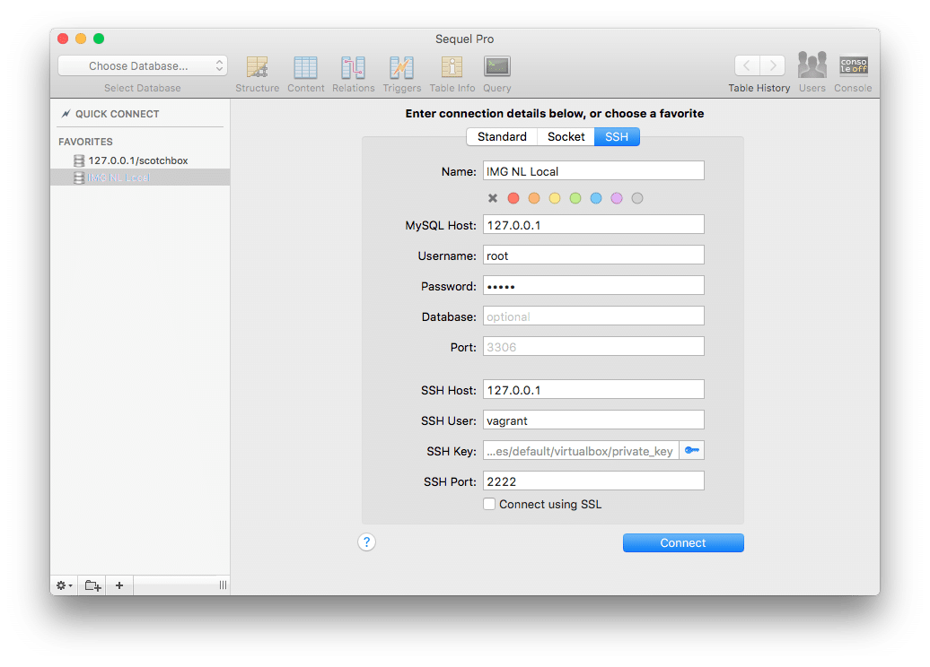Click the Password input field
Image resolution: width=930 pixels, height=667 pixels.
(593, 285)
